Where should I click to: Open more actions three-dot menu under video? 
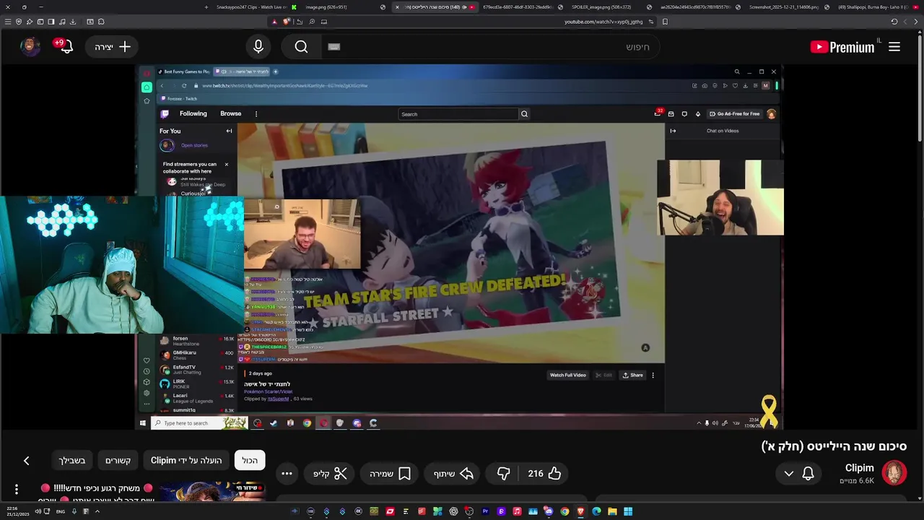tap(287, 474)
